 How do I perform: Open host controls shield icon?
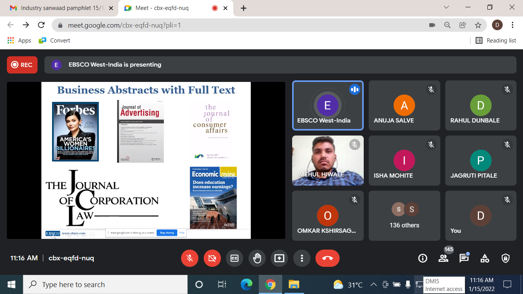click(505, 258)
